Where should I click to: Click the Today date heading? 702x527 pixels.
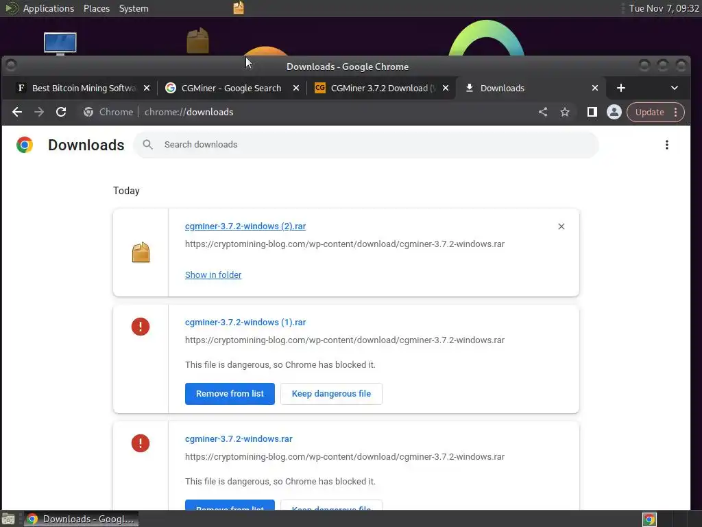pyautogui.click(x=126, y=191)
